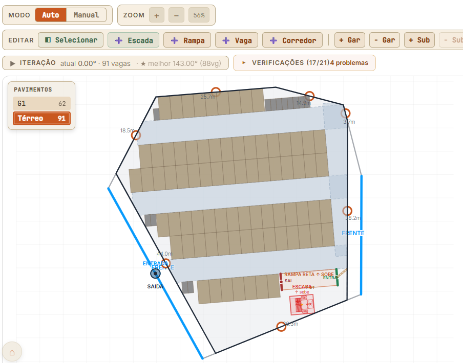Click the green ENTRA ramp end bar
463x363 pixels.
tap(337, 277)
